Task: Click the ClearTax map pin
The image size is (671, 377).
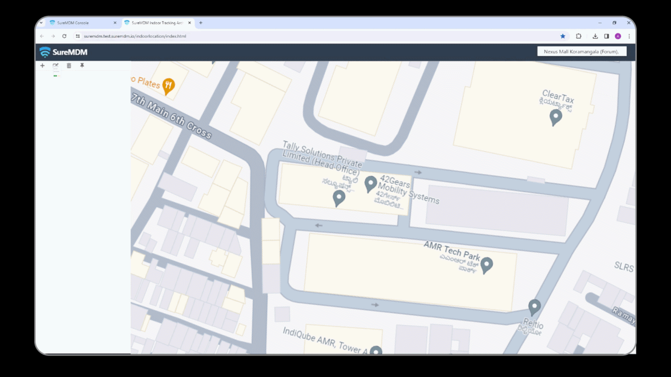Action: (556, 117)
